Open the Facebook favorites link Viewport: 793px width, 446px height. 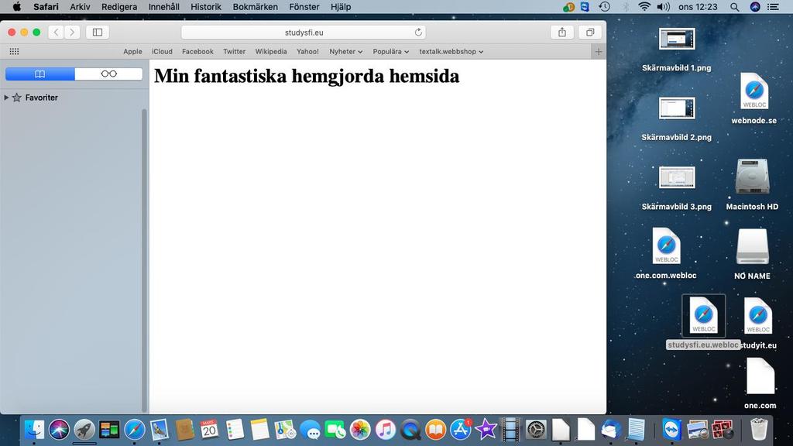(197, 52)
